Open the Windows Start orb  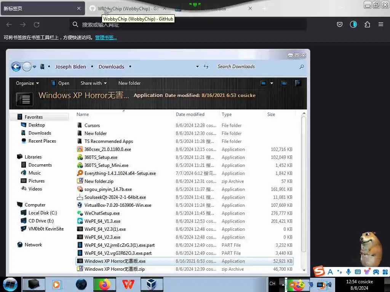tap(10, 284)
